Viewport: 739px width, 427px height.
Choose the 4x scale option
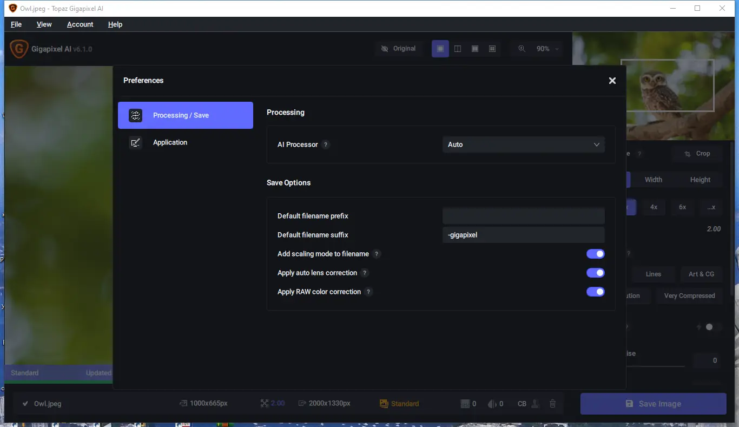pos(654,207)
